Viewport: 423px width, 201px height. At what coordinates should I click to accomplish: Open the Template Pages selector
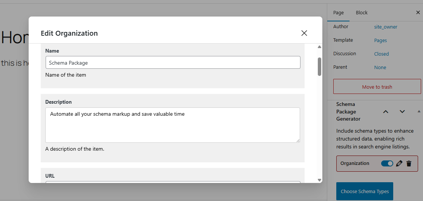pos(380,40)
